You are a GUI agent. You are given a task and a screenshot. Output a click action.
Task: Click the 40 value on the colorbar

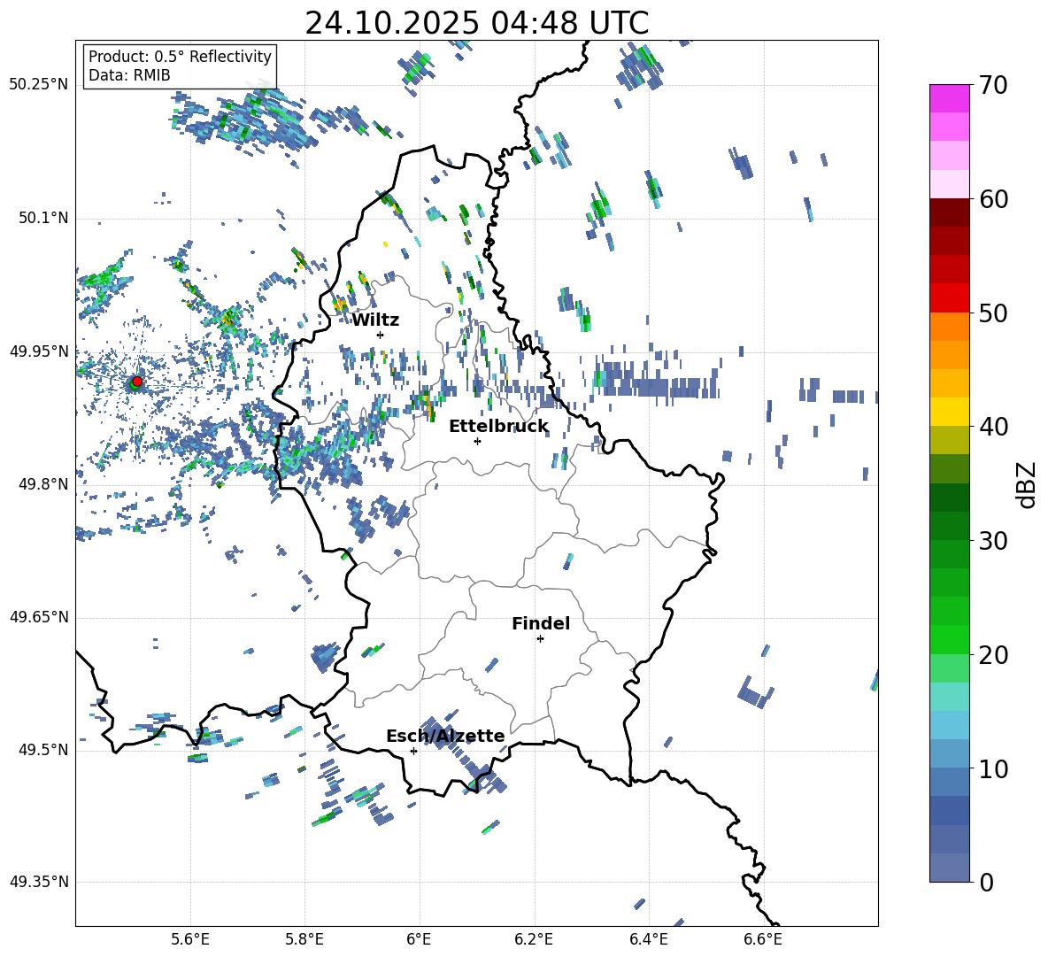click(993, 427)
